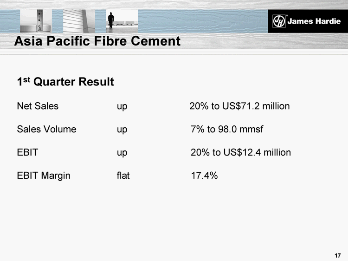Click the word up beside Net Sales

coord(122,106)
